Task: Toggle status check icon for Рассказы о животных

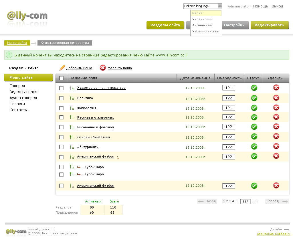Action: (254, 117)
